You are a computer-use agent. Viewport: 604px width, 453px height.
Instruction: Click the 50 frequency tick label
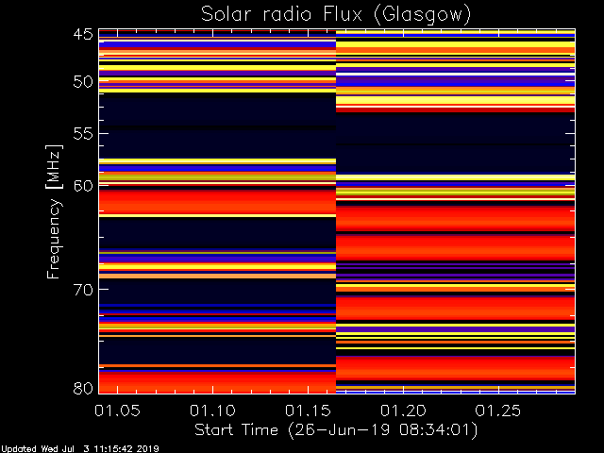[x=83, y=82]
